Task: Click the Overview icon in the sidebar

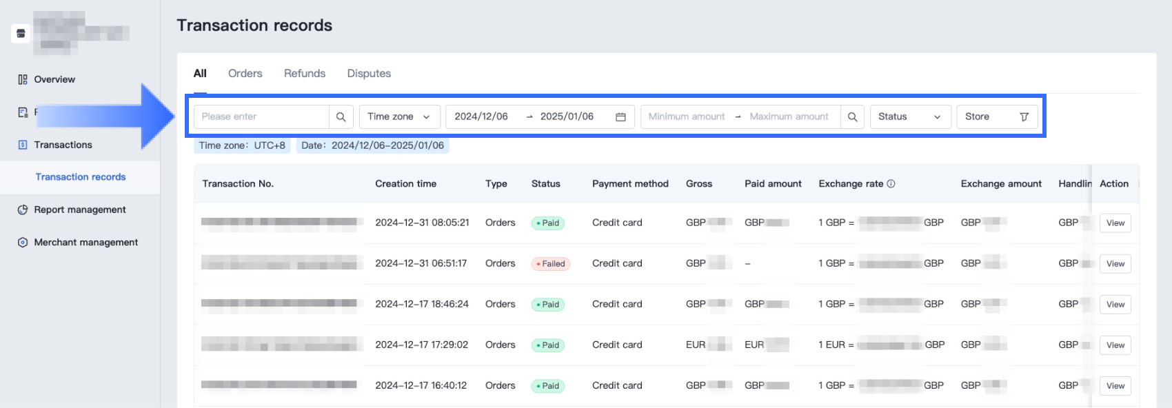Action: (x=23, y=79)
